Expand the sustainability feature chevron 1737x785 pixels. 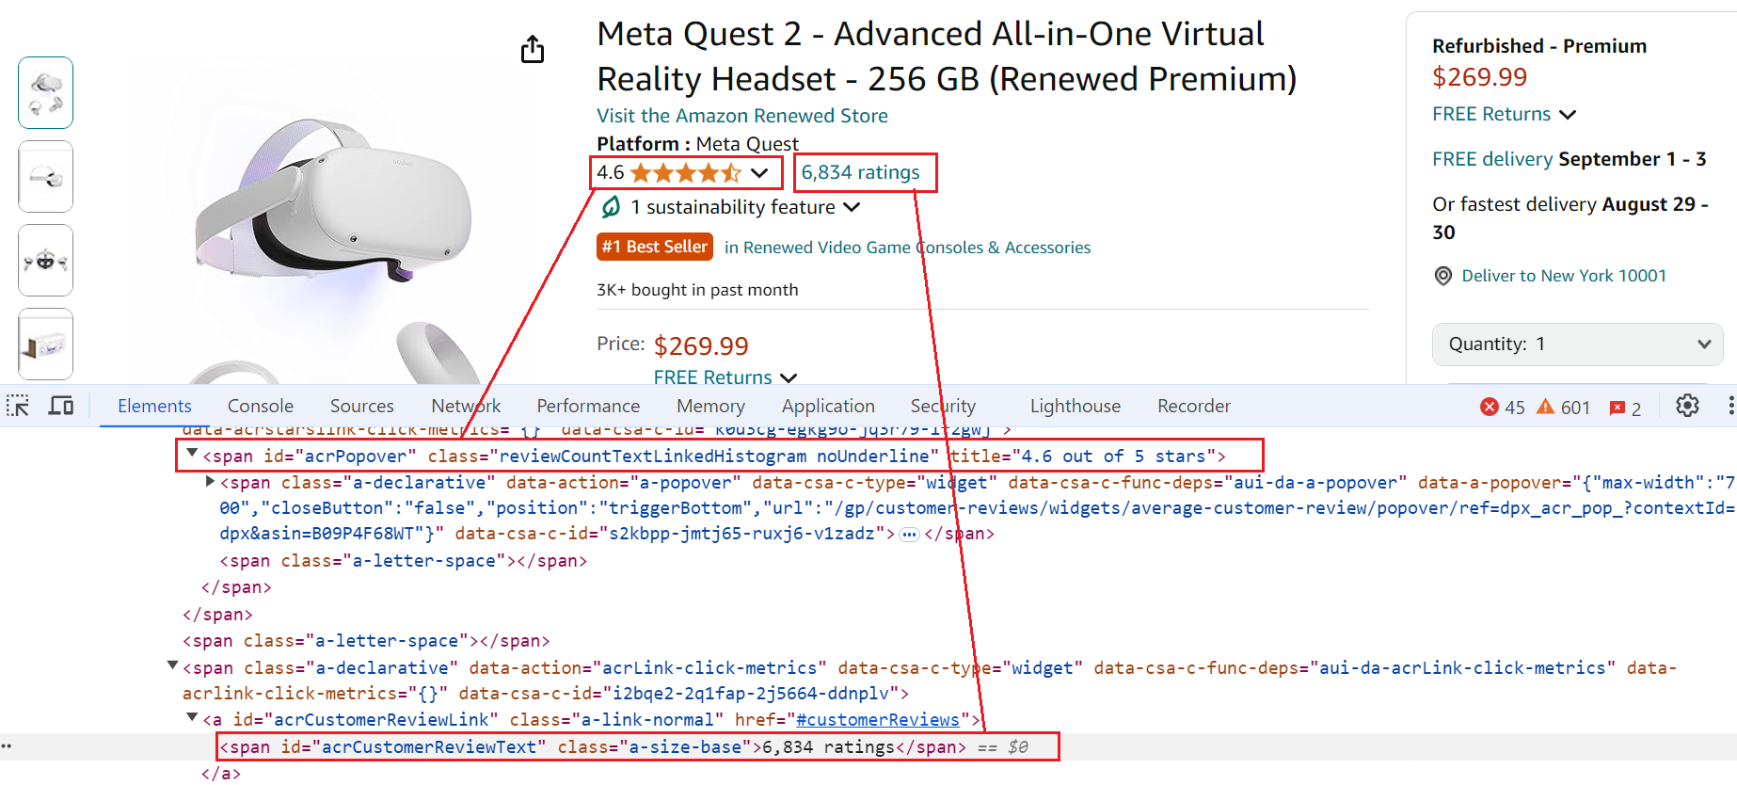coord(852,207)
